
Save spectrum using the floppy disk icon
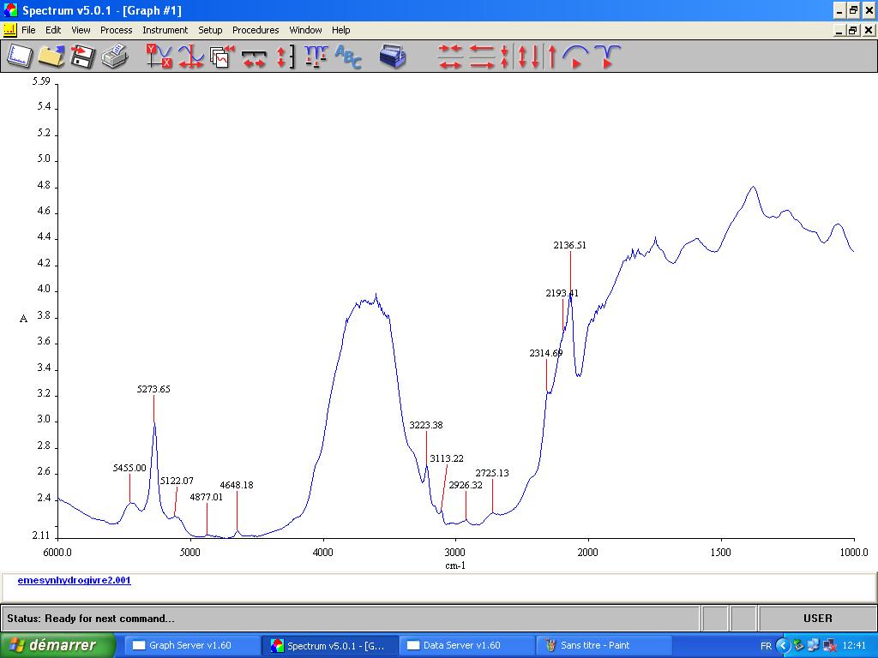click(x=82, y=57)
